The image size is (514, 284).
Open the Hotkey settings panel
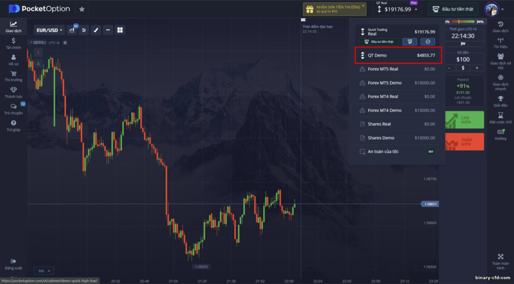click(500, 134)
